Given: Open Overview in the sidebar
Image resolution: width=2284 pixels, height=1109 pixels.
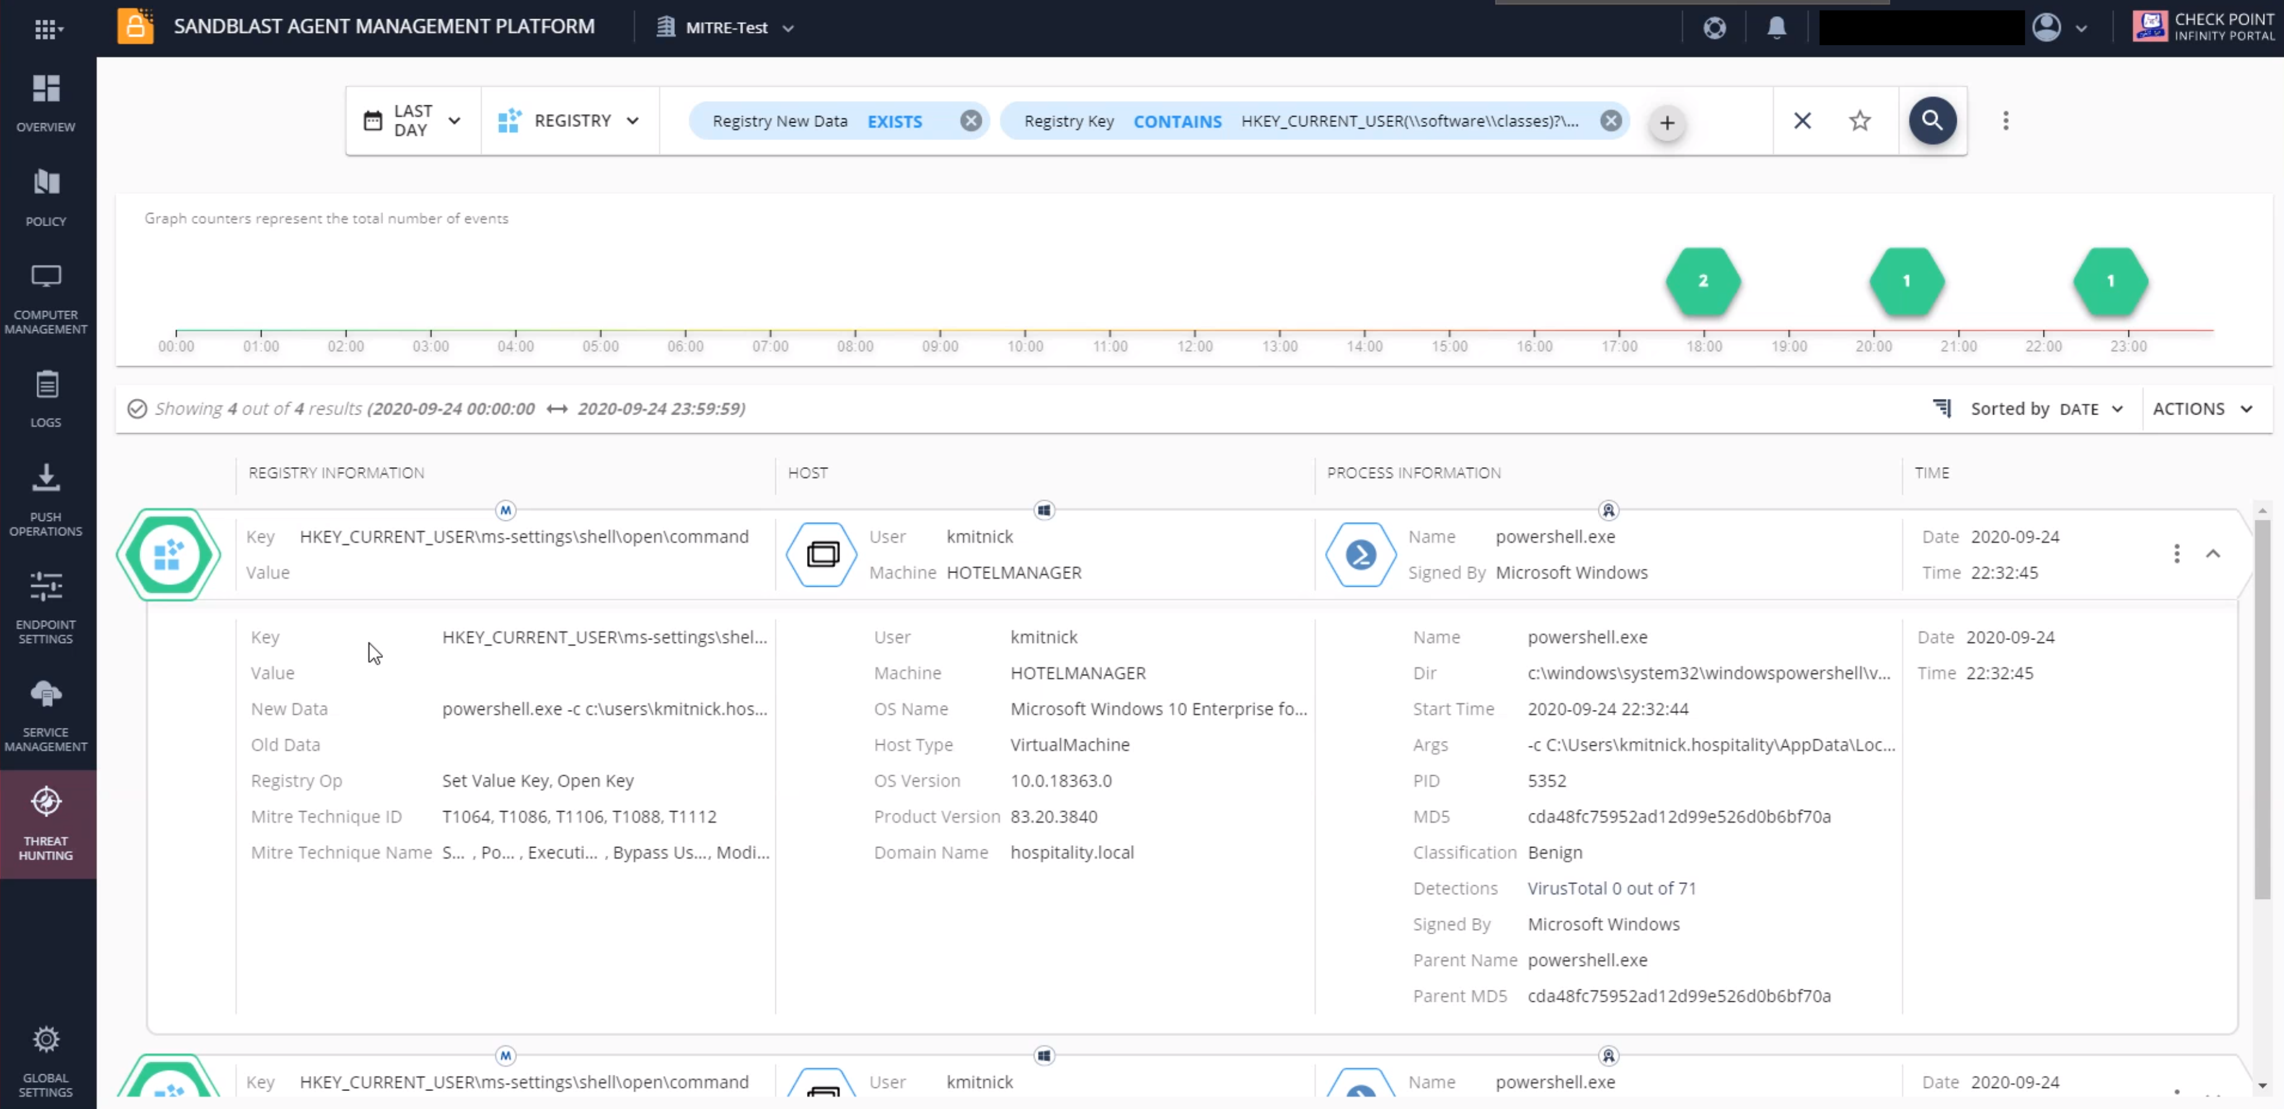Looking at the screenshot, I should pyautogui.click(x=46, y=103).
